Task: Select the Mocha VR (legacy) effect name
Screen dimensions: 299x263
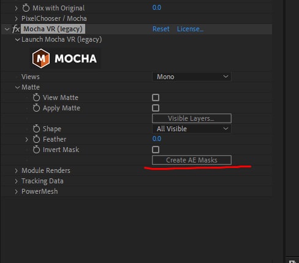Action: pos(53,29)
